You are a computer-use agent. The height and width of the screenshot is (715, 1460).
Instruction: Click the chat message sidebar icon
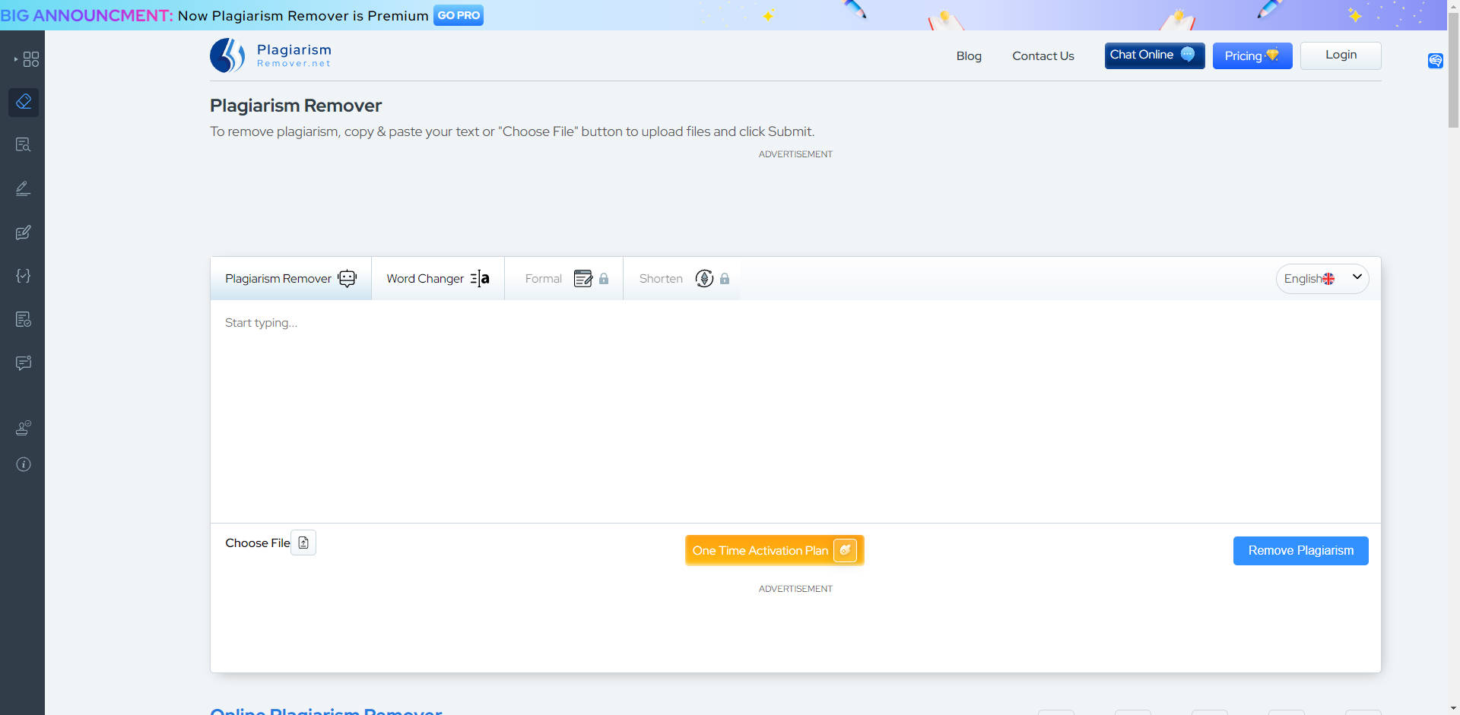(x=24, y=363)
